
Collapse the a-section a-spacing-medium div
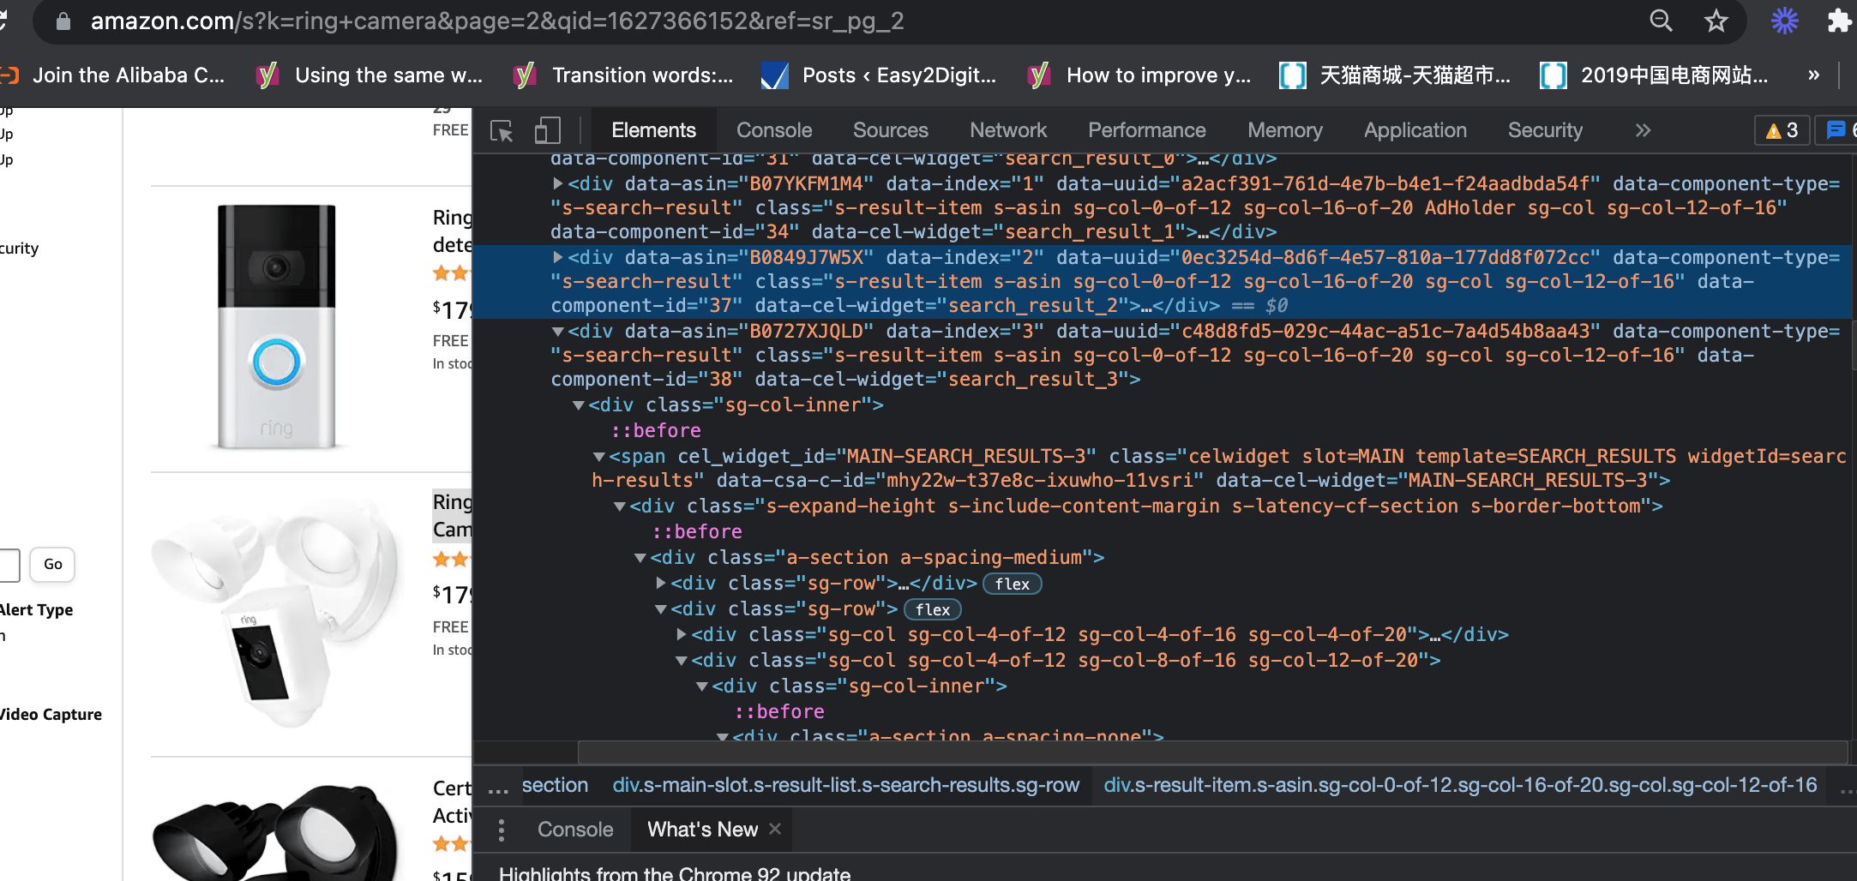(x=640, y=558)
